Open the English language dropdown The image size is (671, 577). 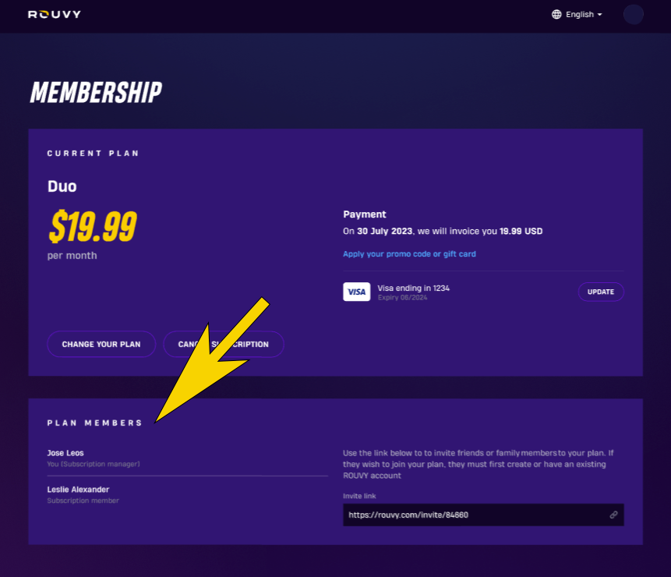click(583, 14)
